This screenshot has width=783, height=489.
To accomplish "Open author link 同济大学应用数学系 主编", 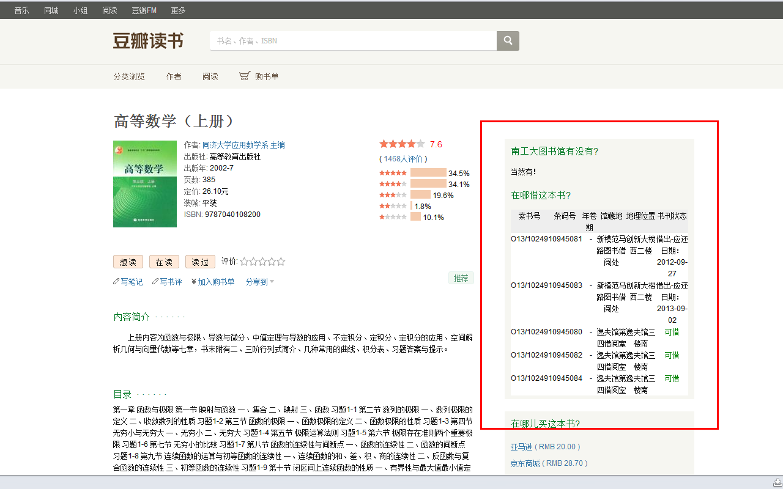I will tap(243, 145).
